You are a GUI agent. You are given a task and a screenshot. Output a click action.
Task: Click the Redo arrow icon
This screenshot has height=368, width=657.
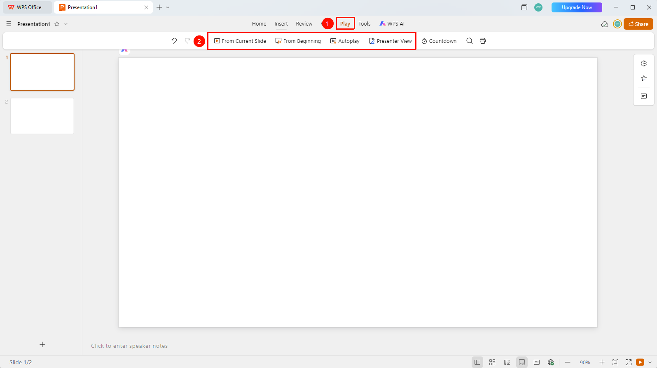[x=187, y=41]
